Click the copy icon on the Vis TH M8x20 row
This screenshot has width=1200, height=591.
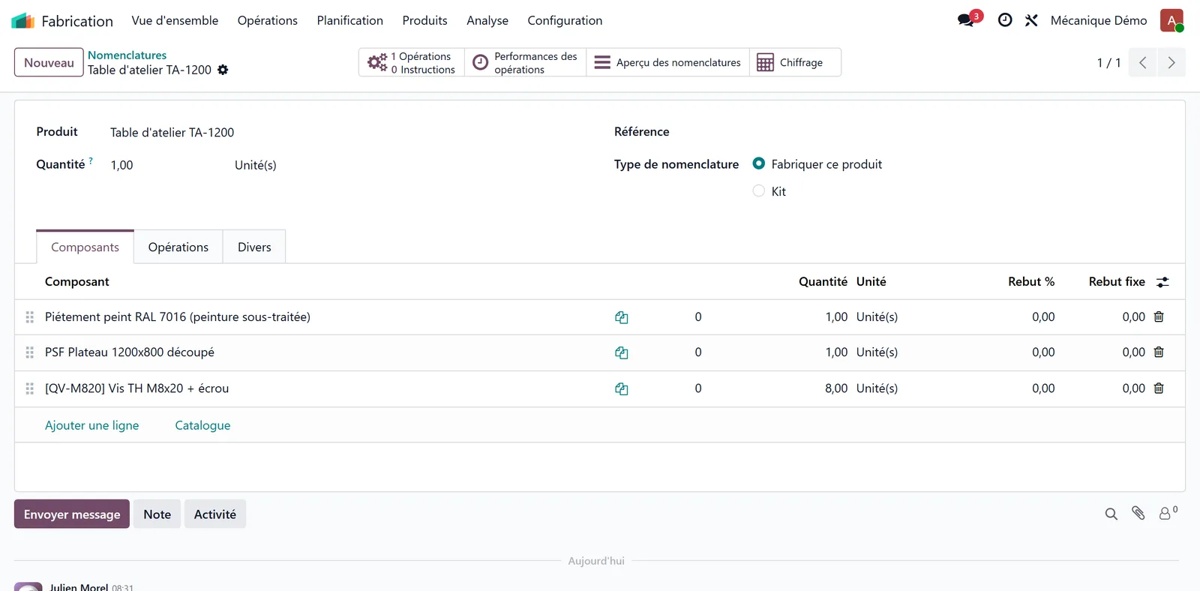tap(622, 388)
